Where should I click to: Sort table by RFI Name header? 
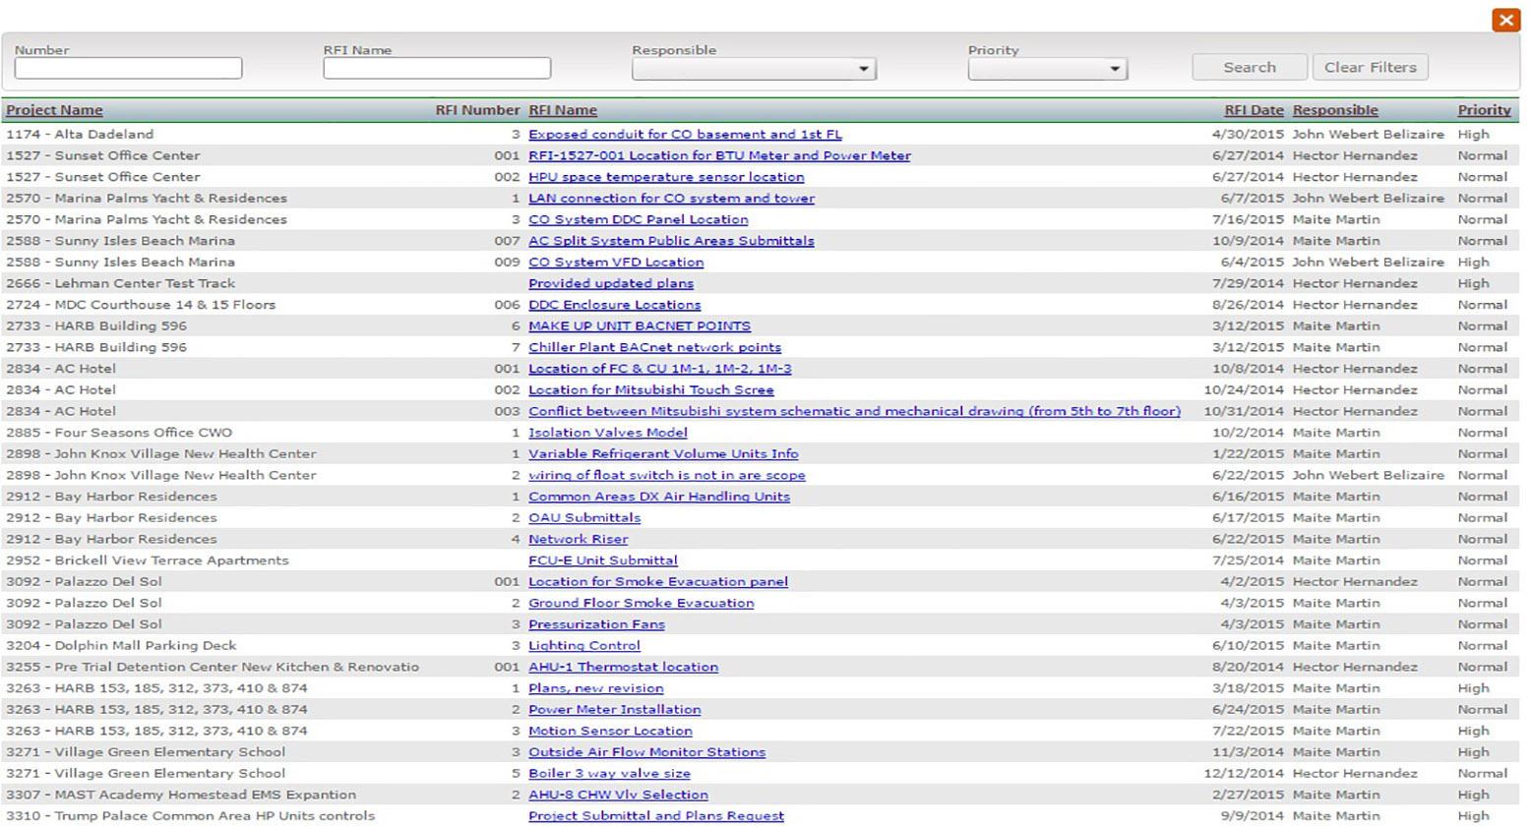click(563, 110)
